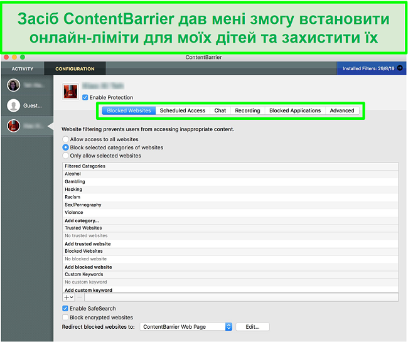Open the Blocked Applications tab
This screenshot has height=342, width=408.
coord(295,110)
